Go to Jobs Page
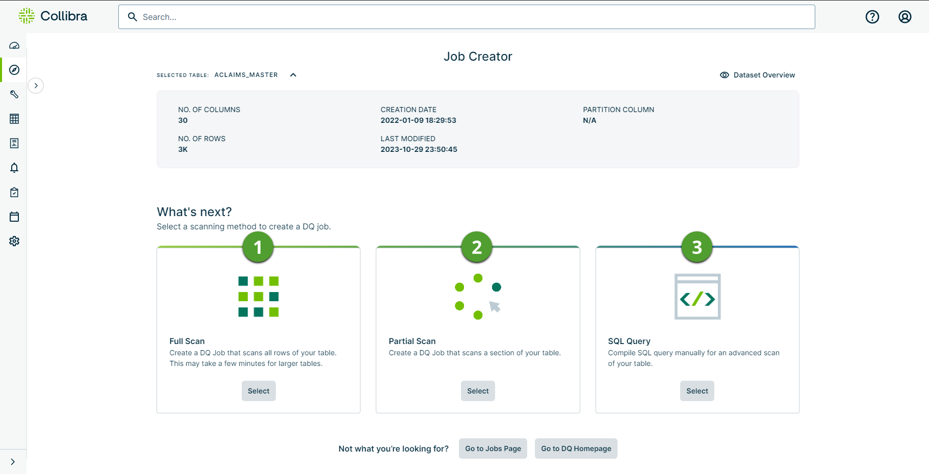 pyautogui.click(x=493, y=449)
